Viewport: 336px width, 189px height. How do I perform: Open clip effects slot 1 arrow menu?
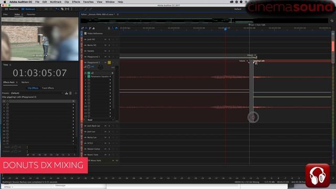coord(73,101)
